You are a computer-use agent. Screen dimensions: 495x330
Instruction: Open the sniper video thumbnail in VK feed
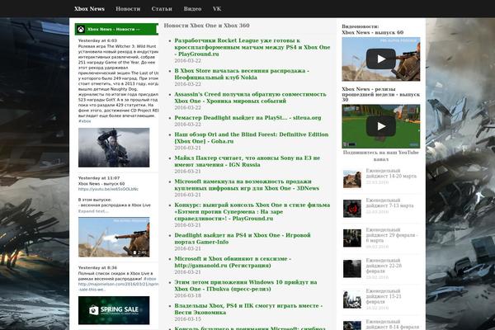click(x=114, y=237)
